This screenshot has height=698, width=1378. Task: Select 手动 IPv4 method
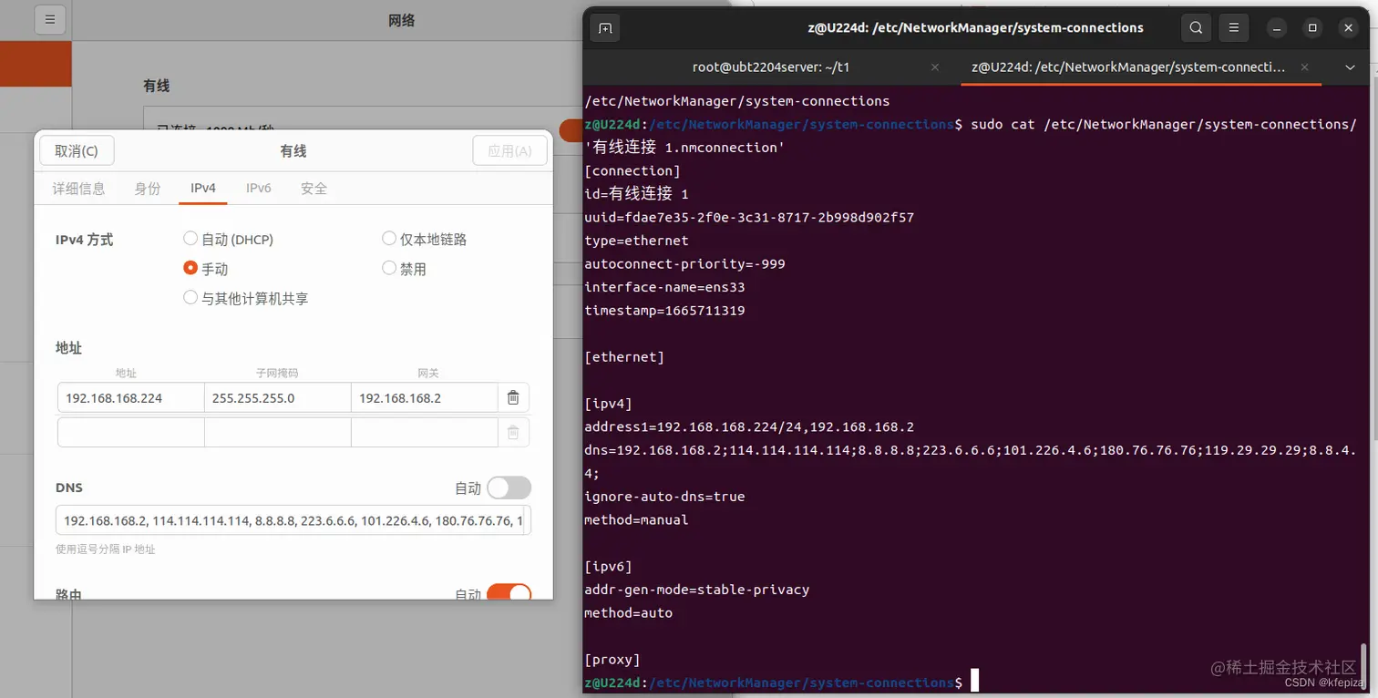tap(206, 269)
